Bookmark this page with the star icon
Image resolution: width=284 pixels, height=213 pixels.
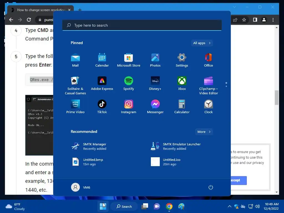(244, 20)
